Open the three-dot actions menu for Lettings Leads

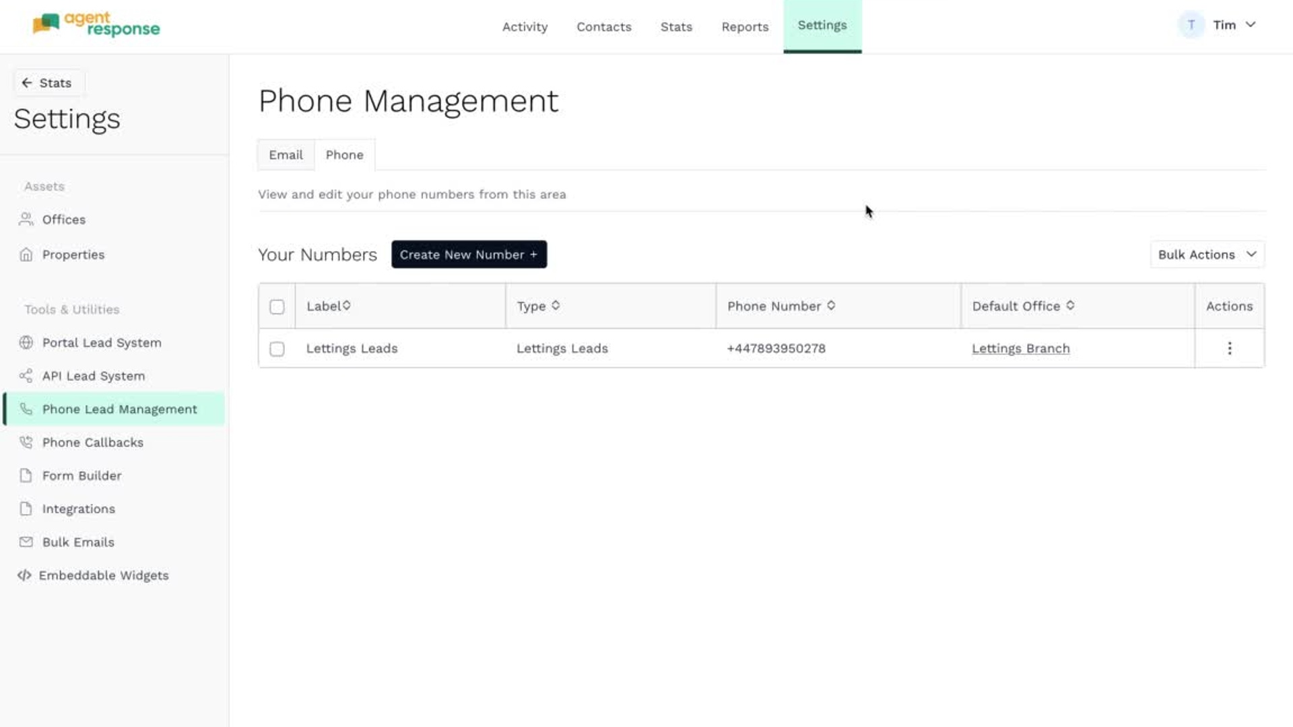1229,348
